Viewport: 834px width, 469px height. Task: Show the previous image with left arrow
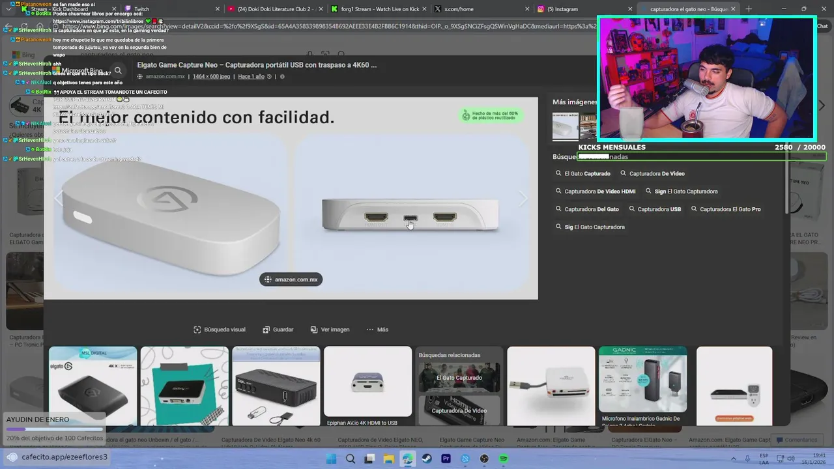(59, 199)
